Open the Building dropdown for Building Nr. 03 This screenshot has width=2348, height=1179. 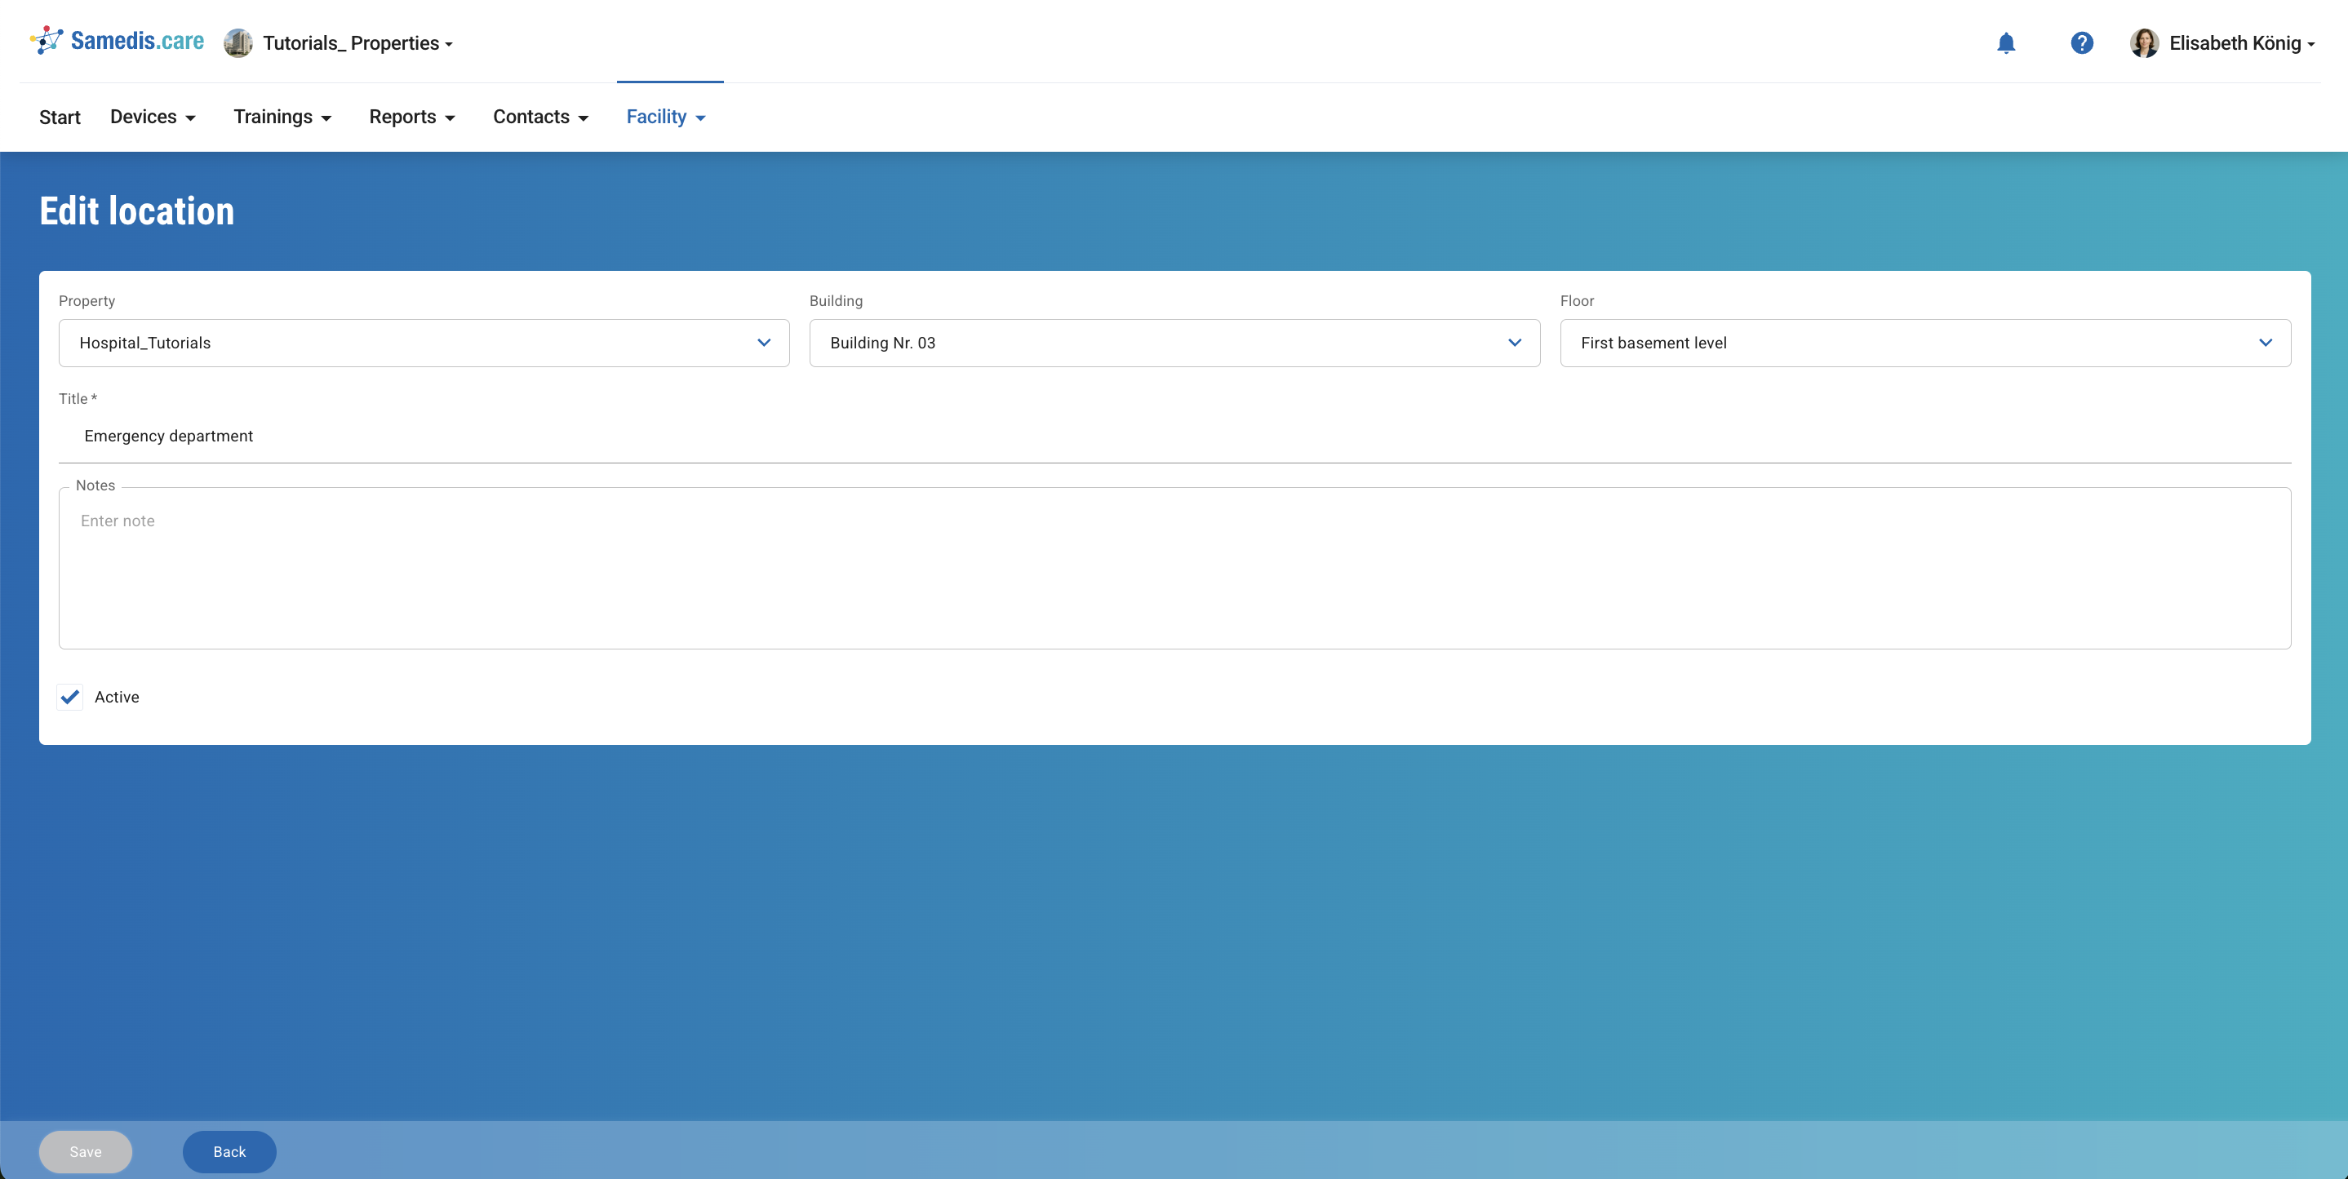(x=1515, y=343)
